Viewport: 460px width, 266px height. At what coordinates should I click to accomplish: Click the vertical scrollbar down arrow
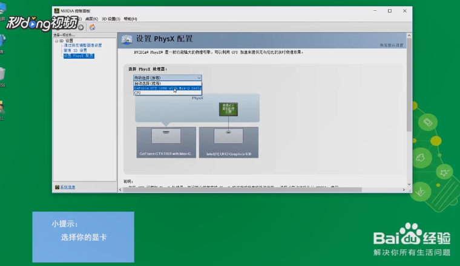point(409,184)
